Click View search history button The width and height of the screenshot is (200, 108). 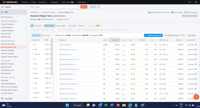pos(189,16)
